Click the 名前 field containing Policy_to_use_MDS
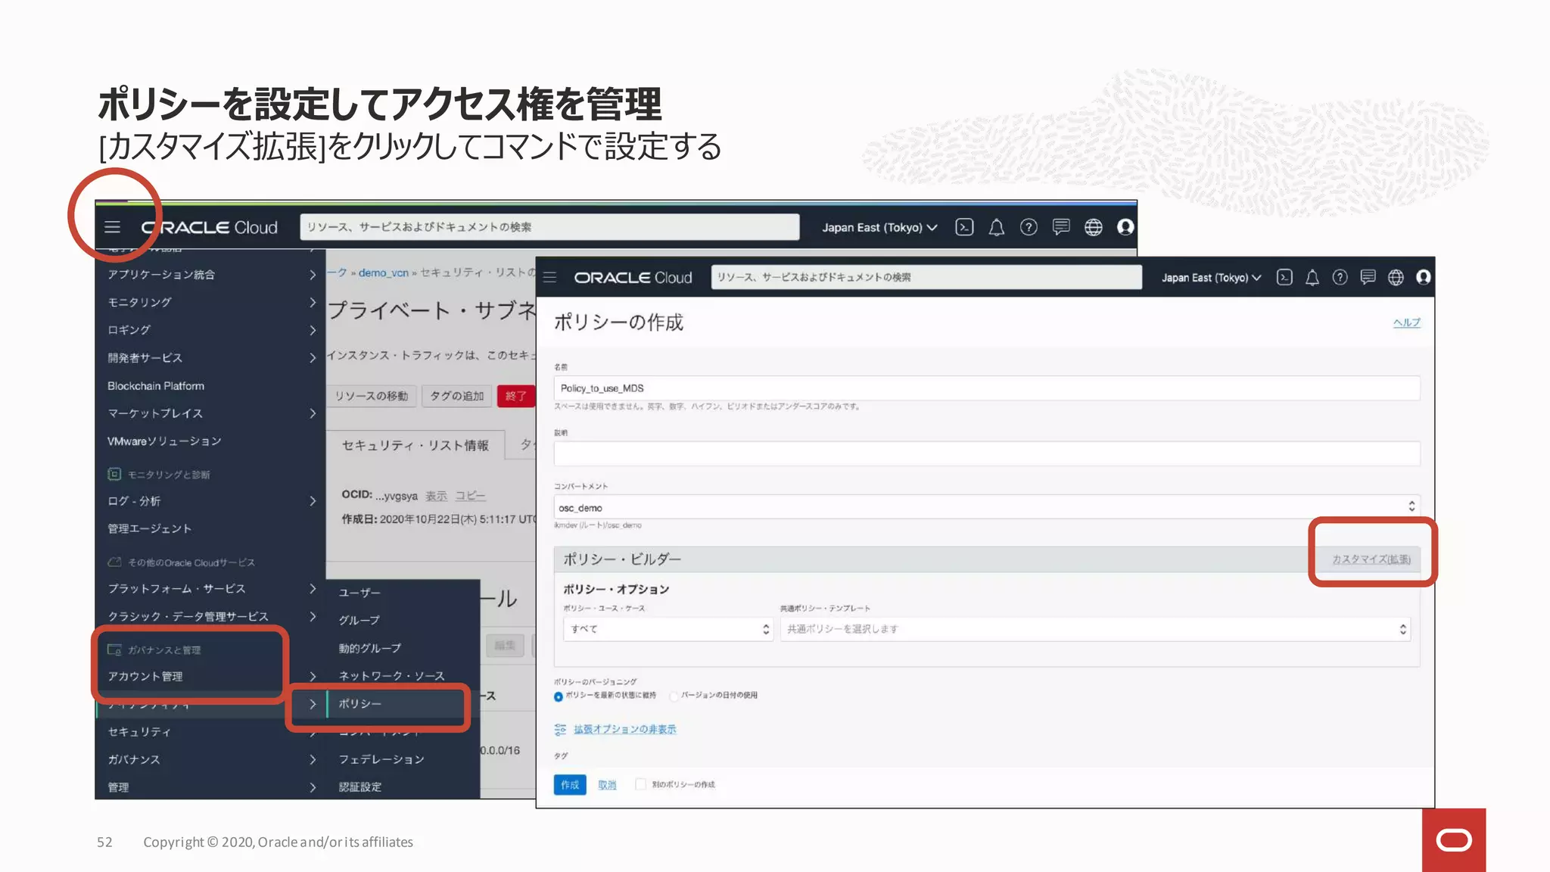Viewport: 1550px width, 872px height. tap(987, 388)
